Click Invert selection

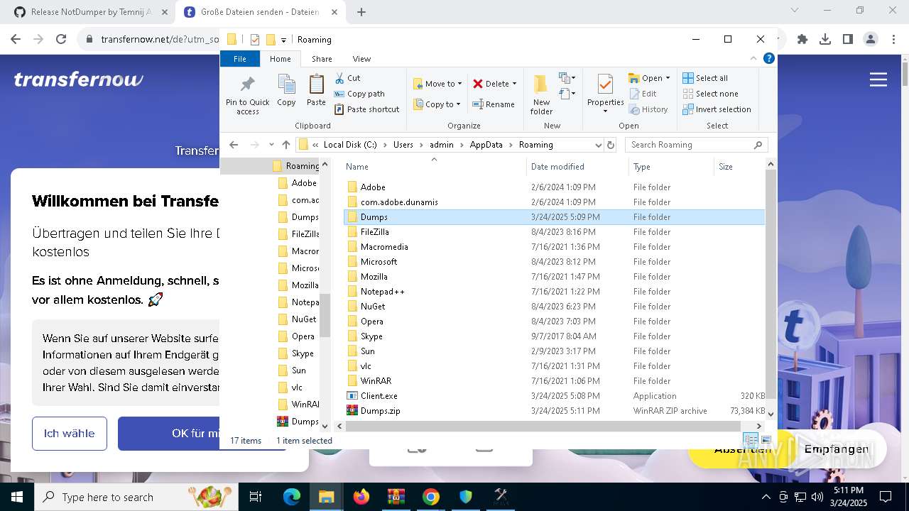tap(717, 109)
